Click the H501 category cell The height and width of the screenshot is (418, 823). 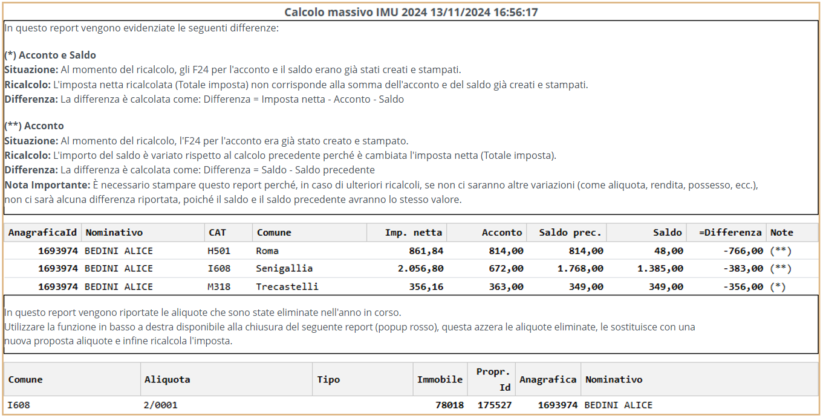pyautogui.click(x=219, y=251)
